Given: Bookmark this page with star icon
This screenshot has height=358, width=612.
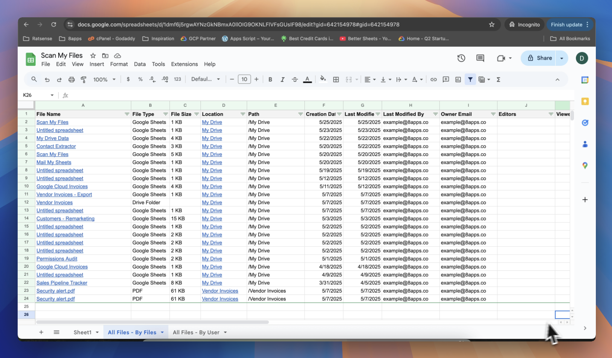Looking at the screenshot, I should (492, 24).
